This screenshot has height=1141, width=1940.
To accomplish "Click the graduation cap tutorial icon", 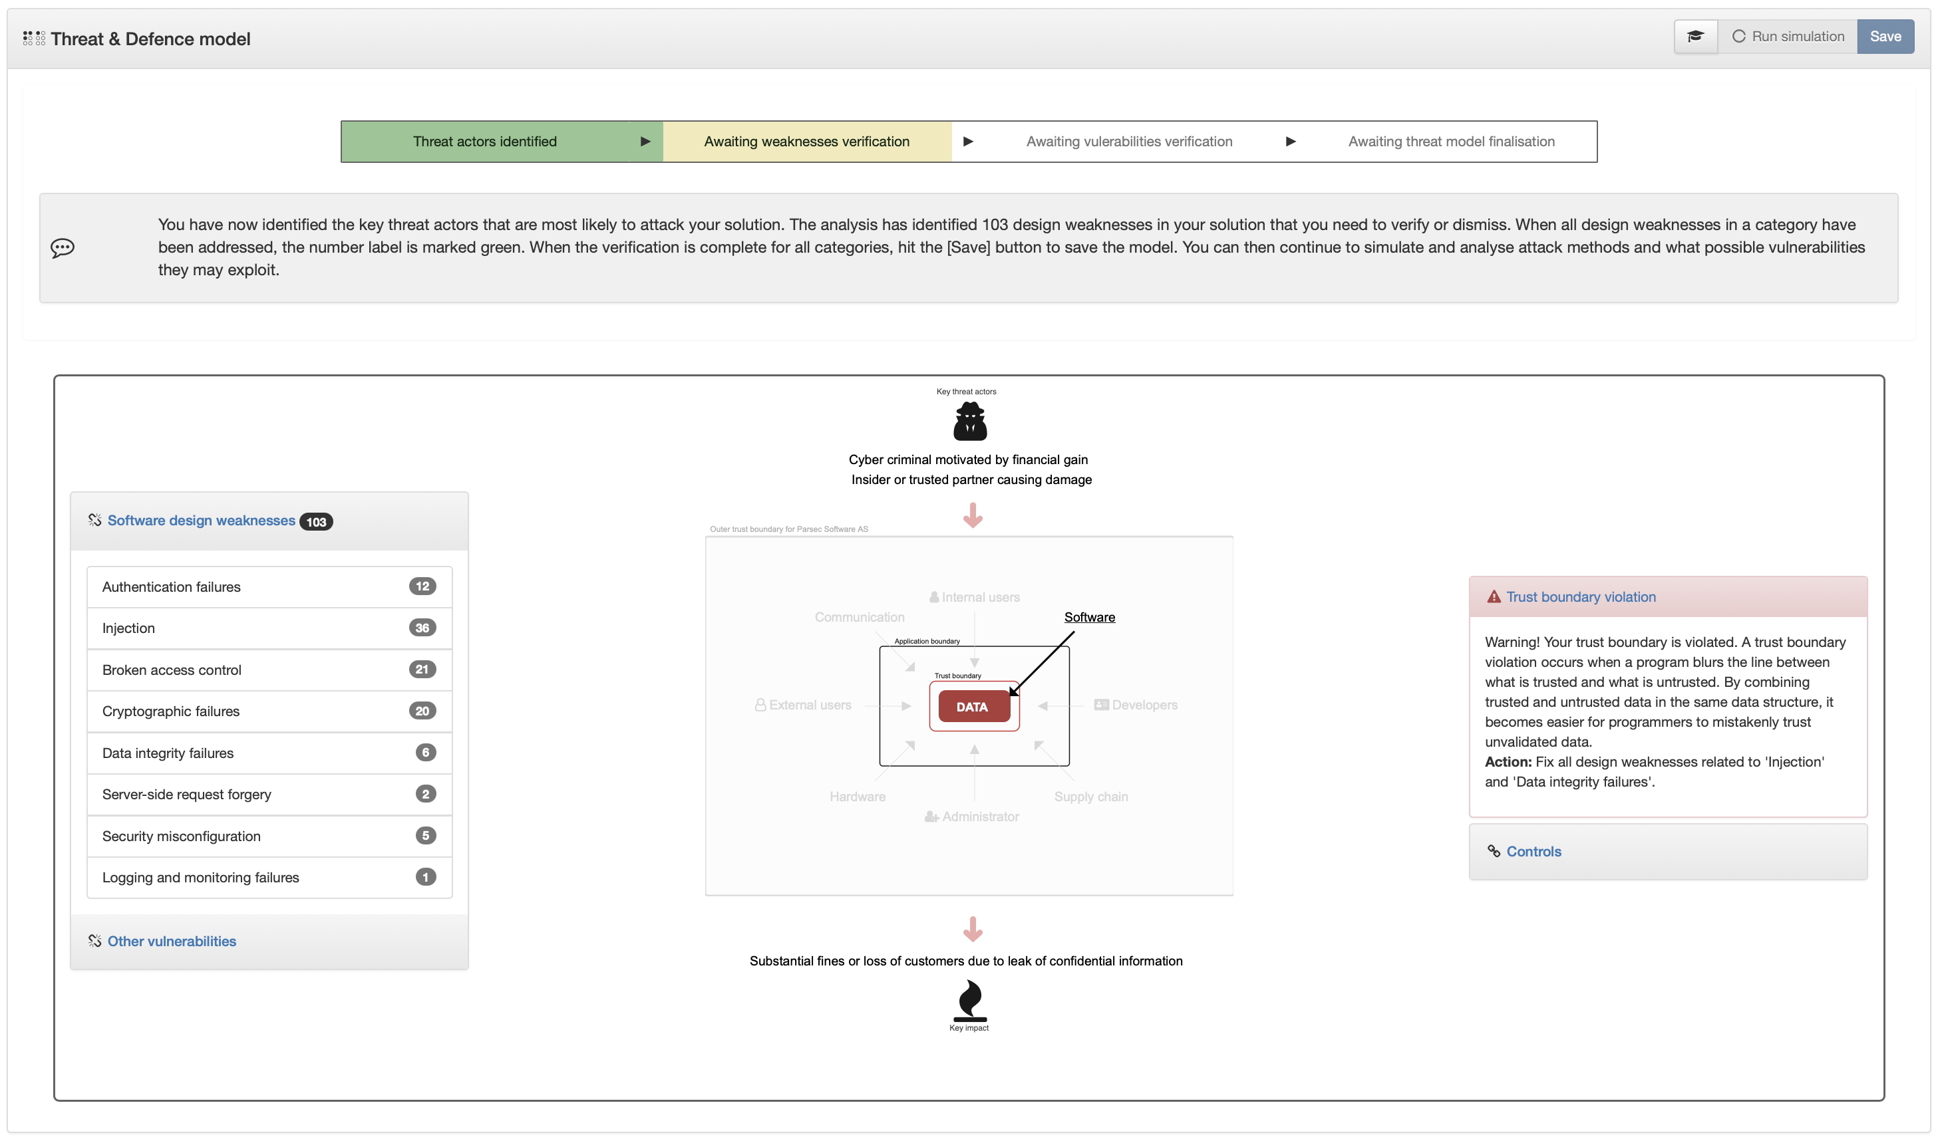I will tap(1695, 36).
